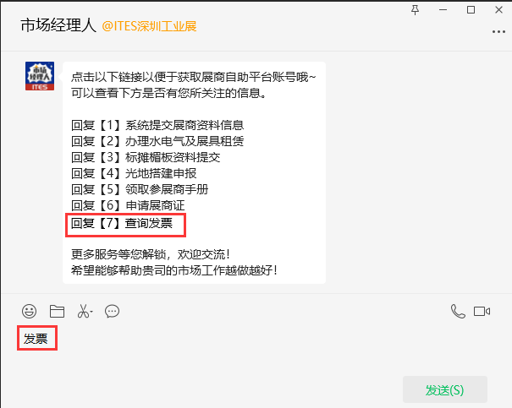Maximize the chat window
The image size is (512, 408).
[471, 10]
